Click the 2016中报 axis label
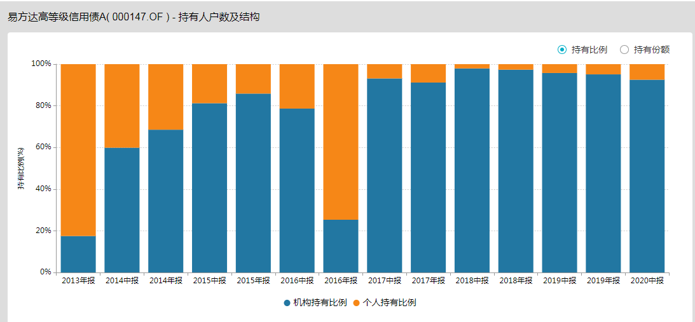The height and width of the screenshot is (322, 695). click(x=297, y=281)
